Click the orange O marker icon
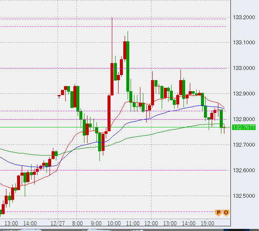This screenshot has width=259, height=231. [x=226, y=212]
